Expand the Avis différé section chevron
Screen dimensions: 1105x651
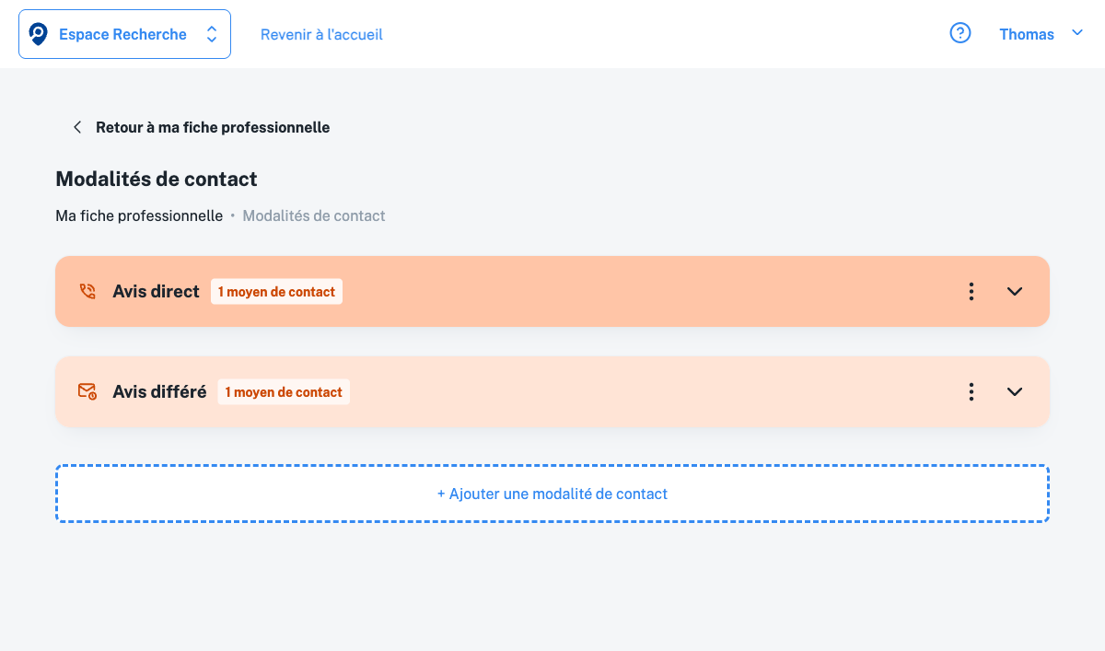tap(1015, 391)
